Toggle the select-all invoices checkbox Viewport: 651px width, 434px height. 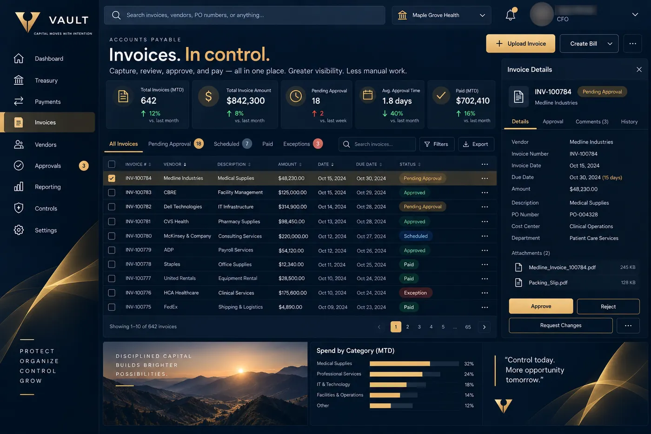pyautogui.click(x=112, y=164)
